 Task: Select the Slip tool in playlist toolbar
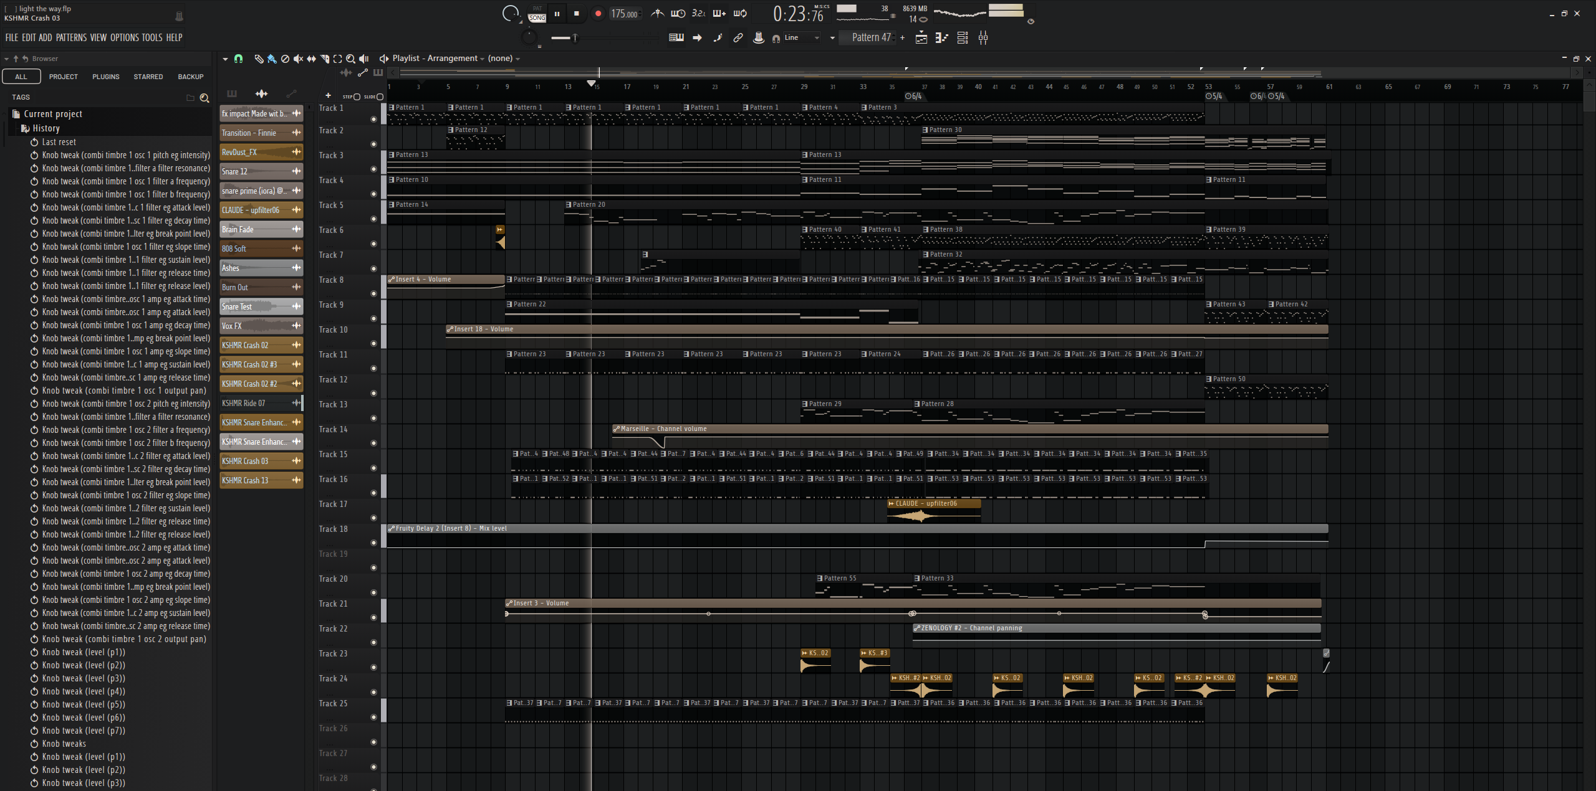tap(311, 59)
